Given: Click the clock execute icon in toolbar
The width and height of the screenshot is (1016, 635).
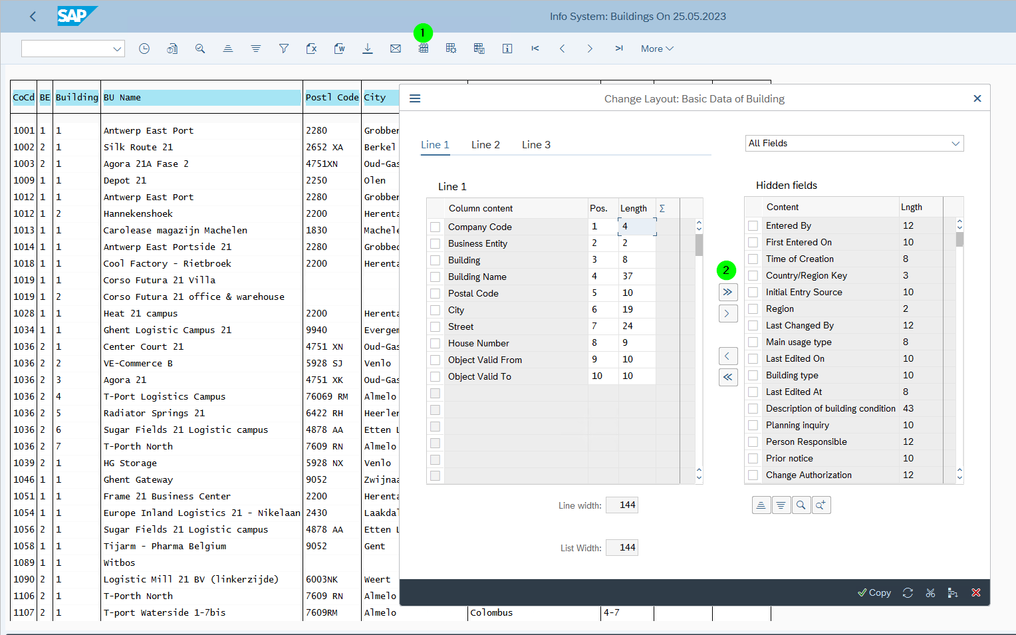Looking at the screenshot, I should coord(144,49).
